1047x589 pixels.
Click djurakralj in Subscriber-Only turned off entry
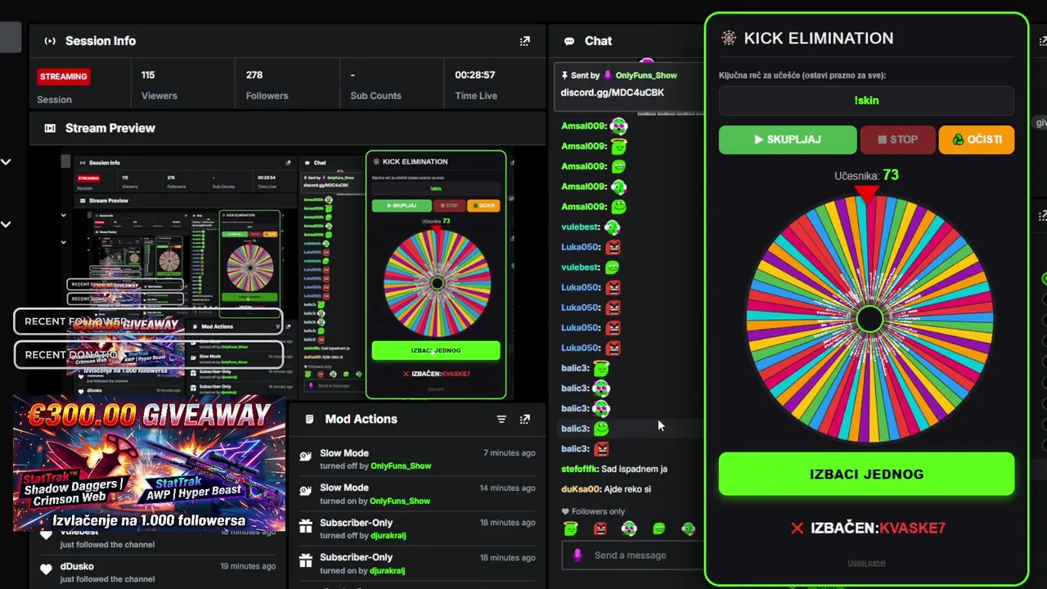coord(388,536)
